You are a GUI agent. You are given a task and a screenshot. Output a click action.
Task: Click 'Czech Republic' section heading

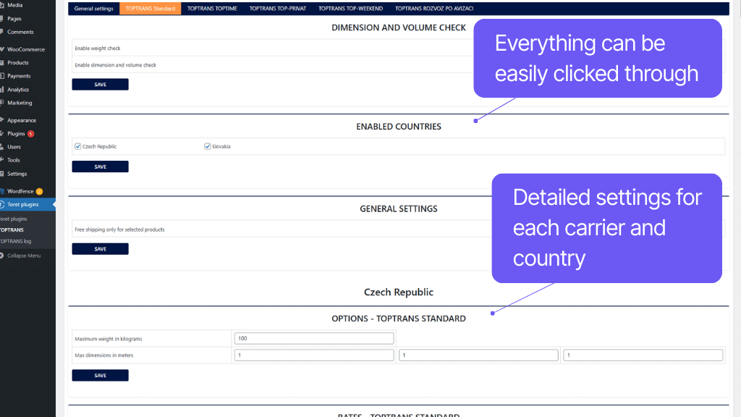(399, 292)
